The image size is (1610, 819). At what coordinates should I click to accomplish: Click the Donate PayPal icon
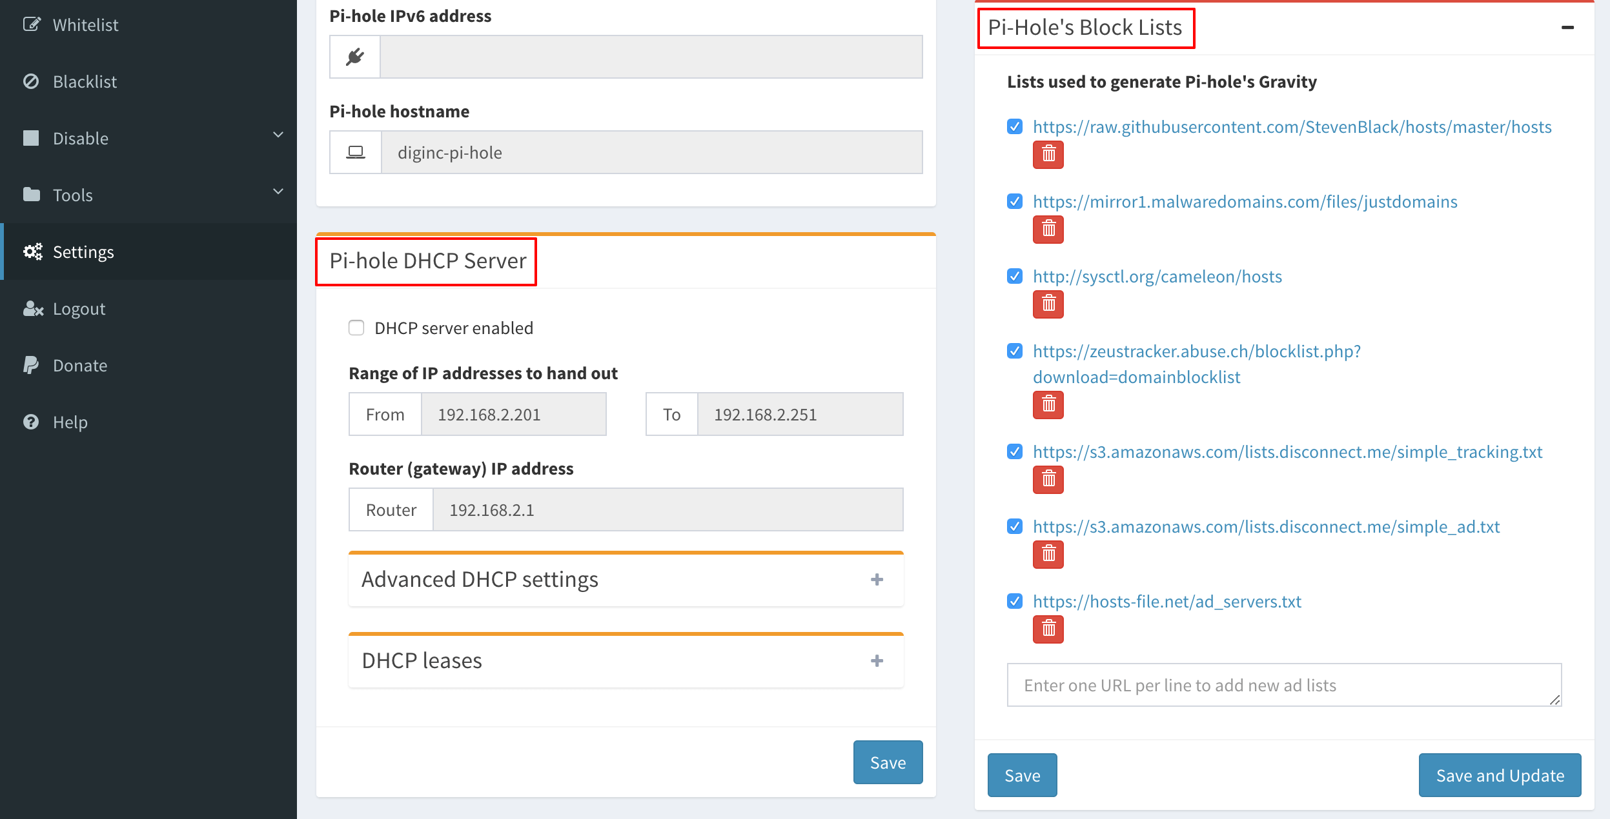pyautogui.click(x=32, y=365)
